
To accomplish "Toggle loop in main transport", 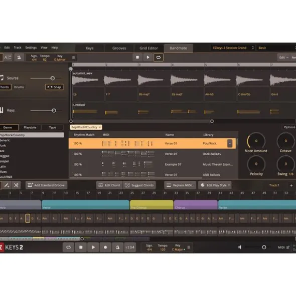I will coord(68,247).
